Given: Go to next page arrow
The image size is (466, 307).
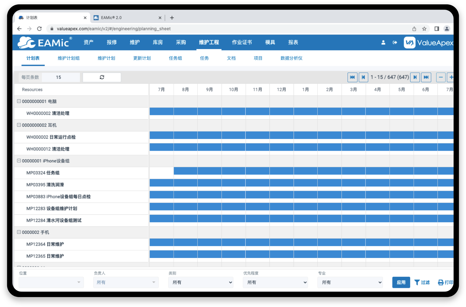Looking at the screenshot, I should [415, 77].
